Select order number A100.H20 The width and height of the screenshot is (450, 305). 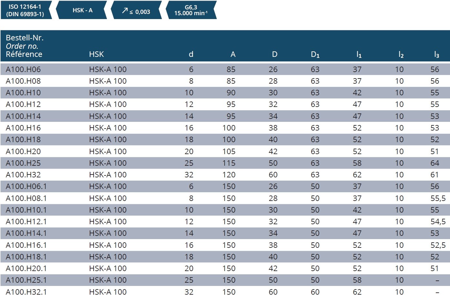(23, 152)
